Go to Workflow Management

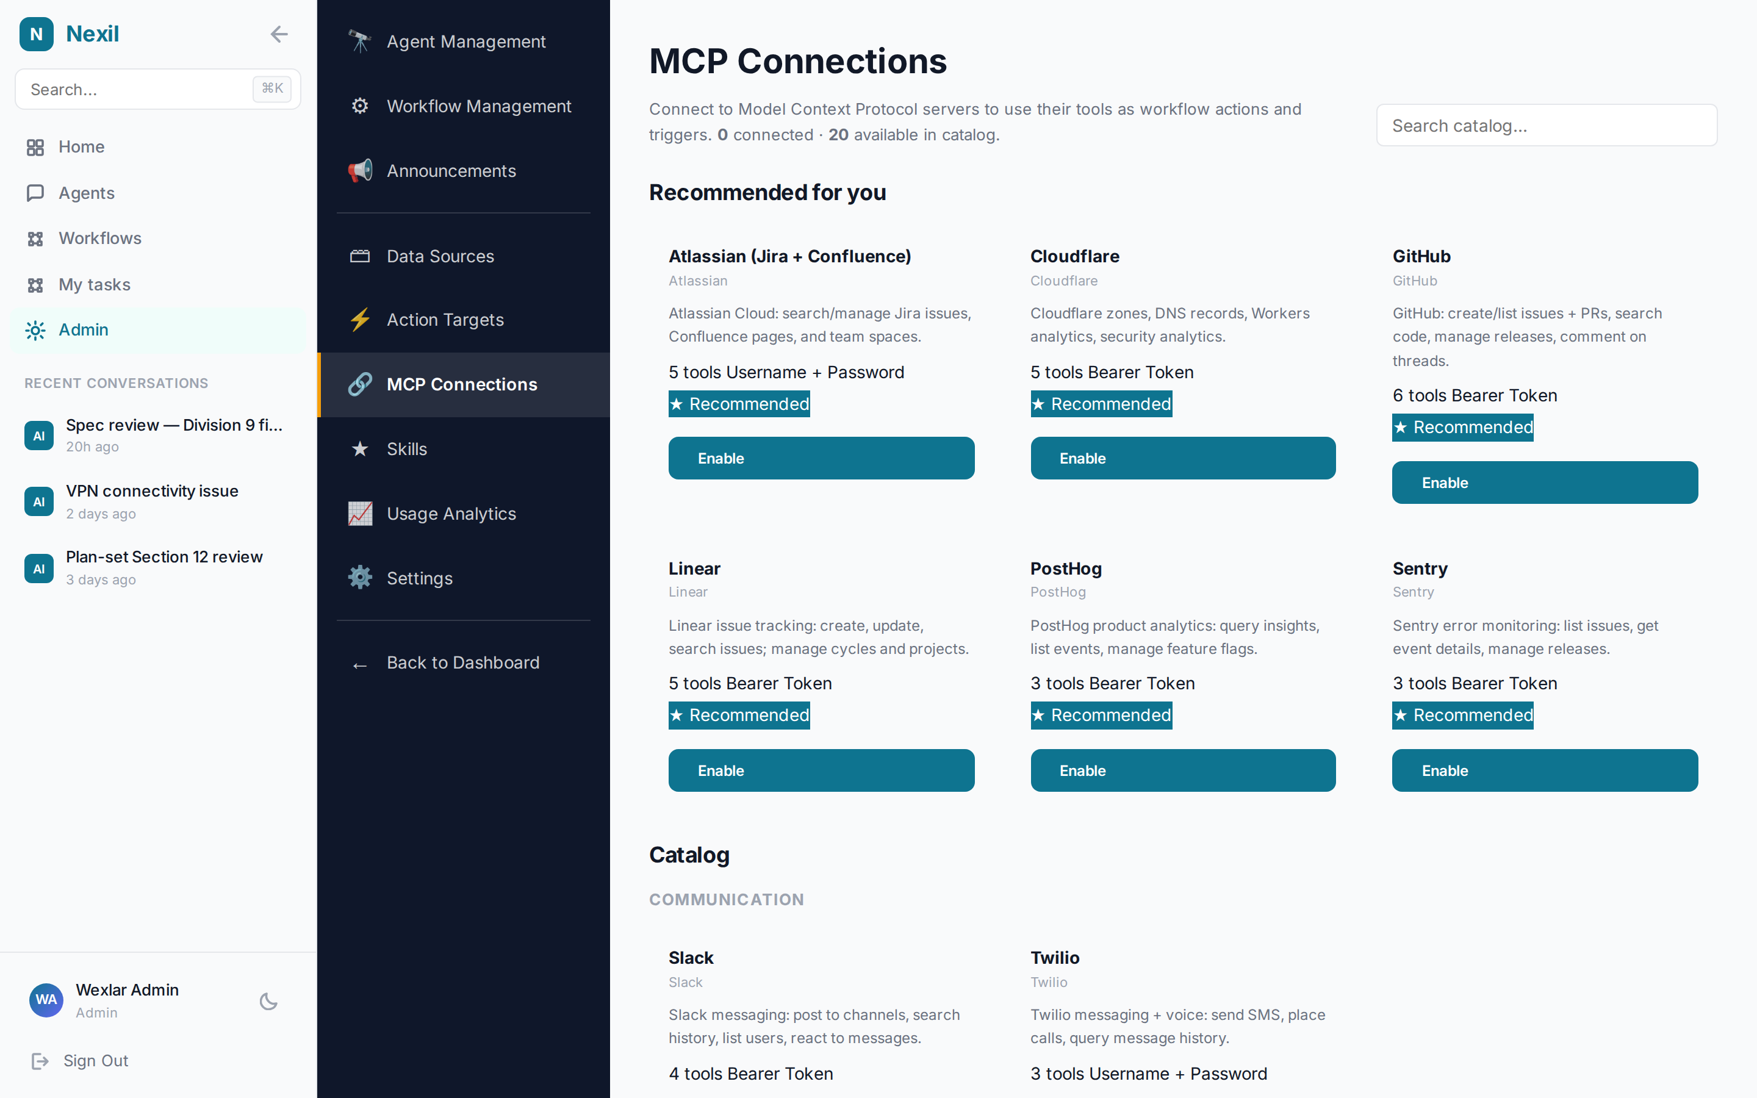pos(463,106)
